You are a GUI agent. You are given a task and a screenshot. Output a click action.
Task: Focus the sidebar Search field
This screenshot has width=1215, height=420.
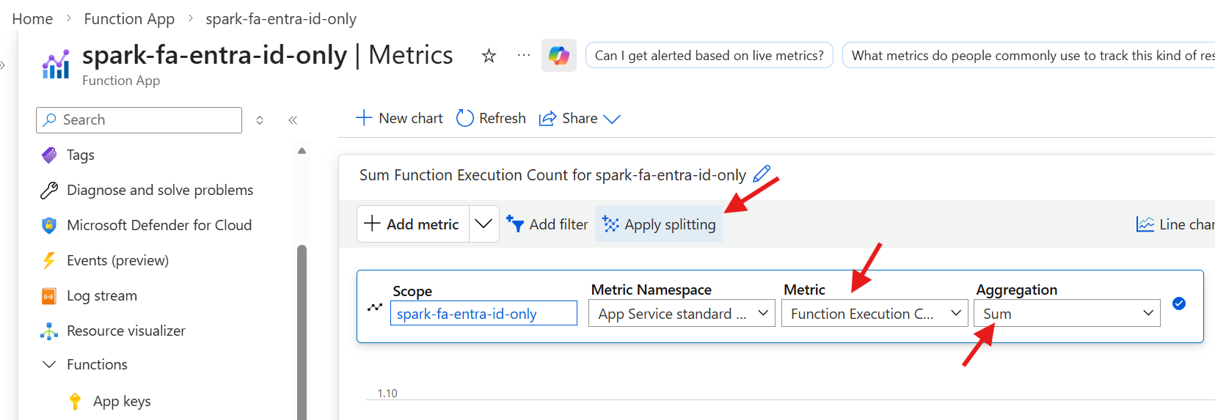[x=139, y=120]
